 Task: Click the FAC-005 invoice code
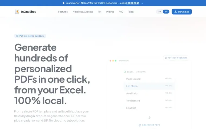tap(169, 108)
